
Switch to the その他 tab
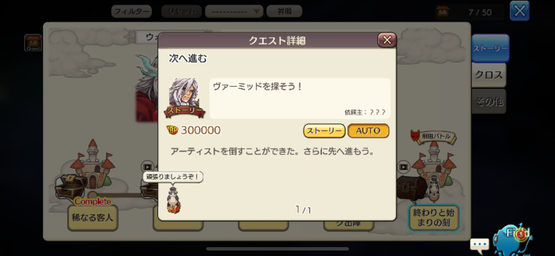pos(489,101)
